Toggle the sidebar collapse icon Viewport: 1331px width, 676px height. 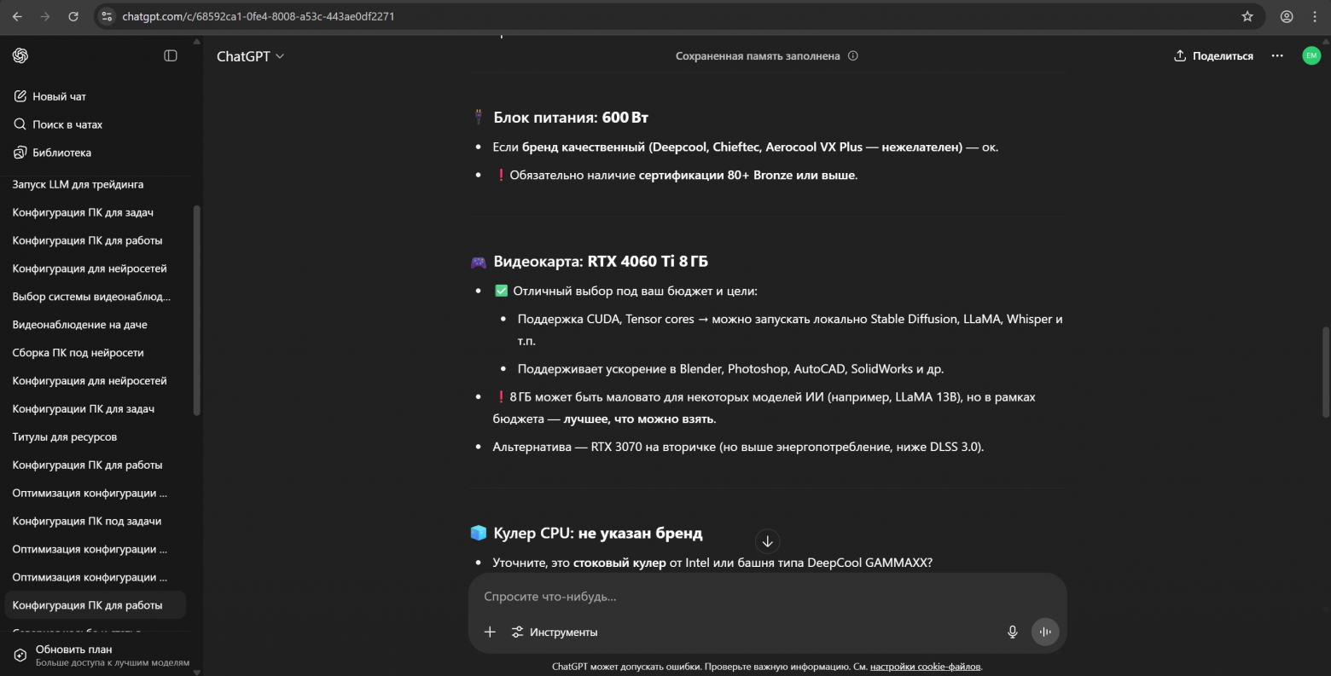(x=171, y=55)
